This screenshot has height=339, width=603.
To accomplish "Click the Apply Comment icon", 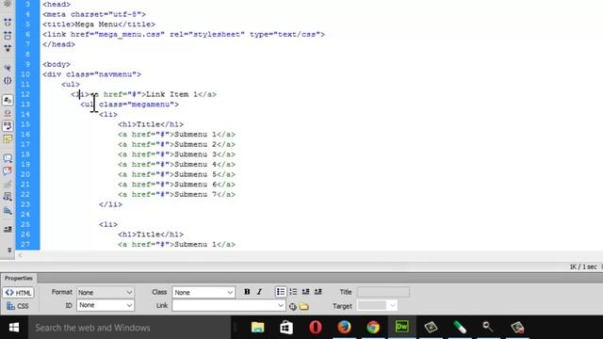I will 8,158.
